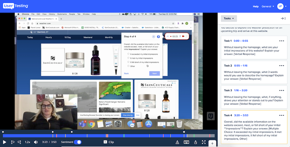Reload the Chrome page
Viewport: 290px width, 147px height.
pyautogui.click(x=28, y=23)
